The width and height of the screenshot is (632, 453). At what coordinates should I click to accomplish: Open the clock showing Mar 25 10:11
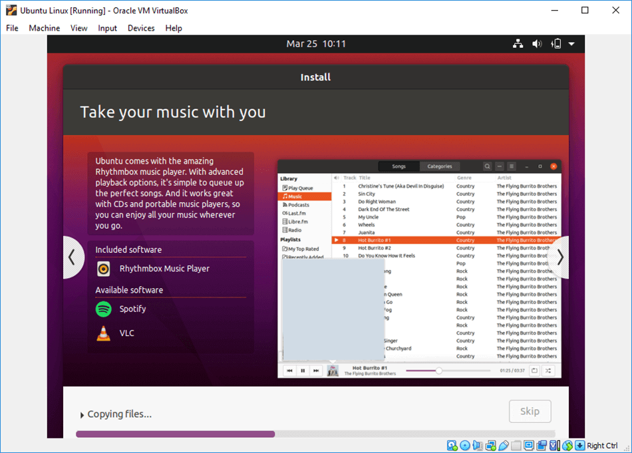coord(316,44)
